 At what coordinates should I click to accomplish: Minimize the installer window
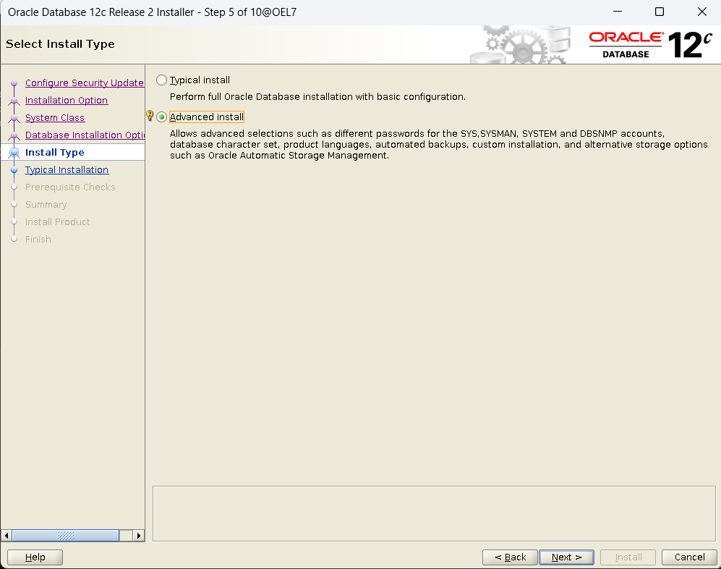(618, 12)
